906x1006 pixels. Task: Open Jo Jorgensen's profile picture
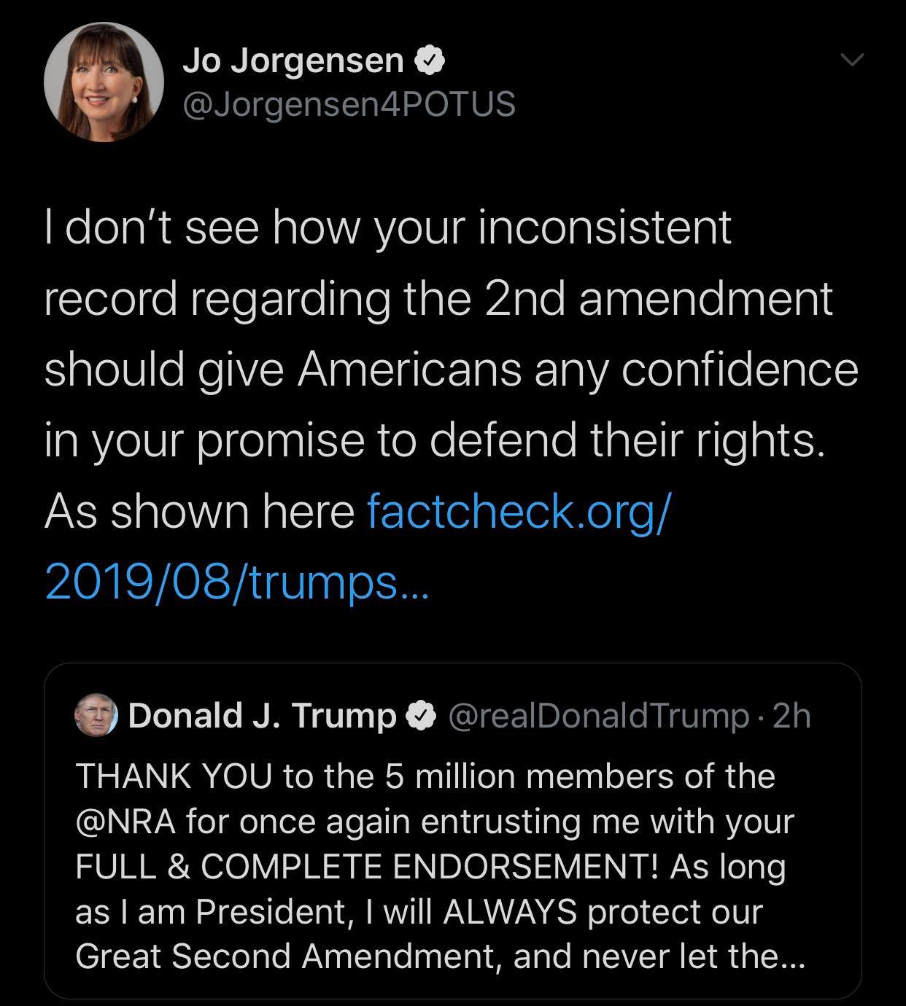pyautogui.click(x=103, y=81)
